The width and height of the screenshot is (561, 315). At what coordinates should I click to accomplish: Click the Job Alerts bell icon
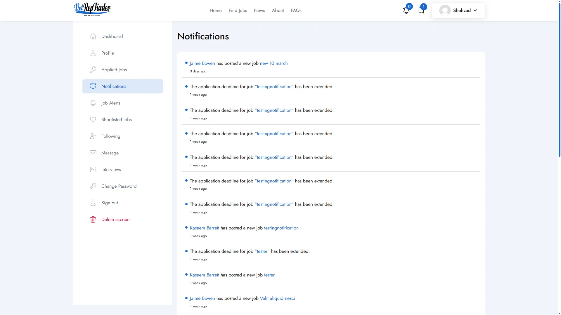point(93,103)
